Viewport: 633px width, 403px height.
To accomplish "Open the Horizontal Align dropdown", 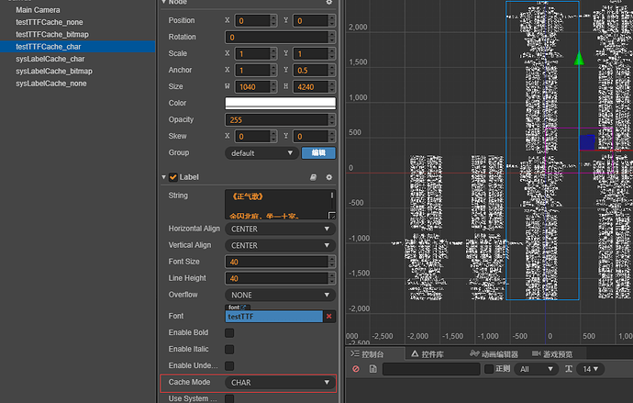I will click(280, 229).
